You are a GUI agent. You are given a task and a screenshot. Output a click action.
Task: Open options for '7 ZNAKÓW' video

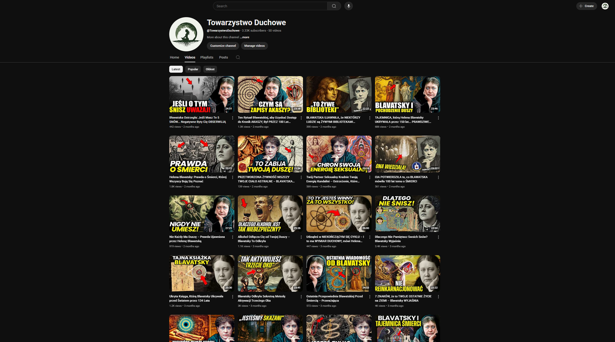pos(438,297)
